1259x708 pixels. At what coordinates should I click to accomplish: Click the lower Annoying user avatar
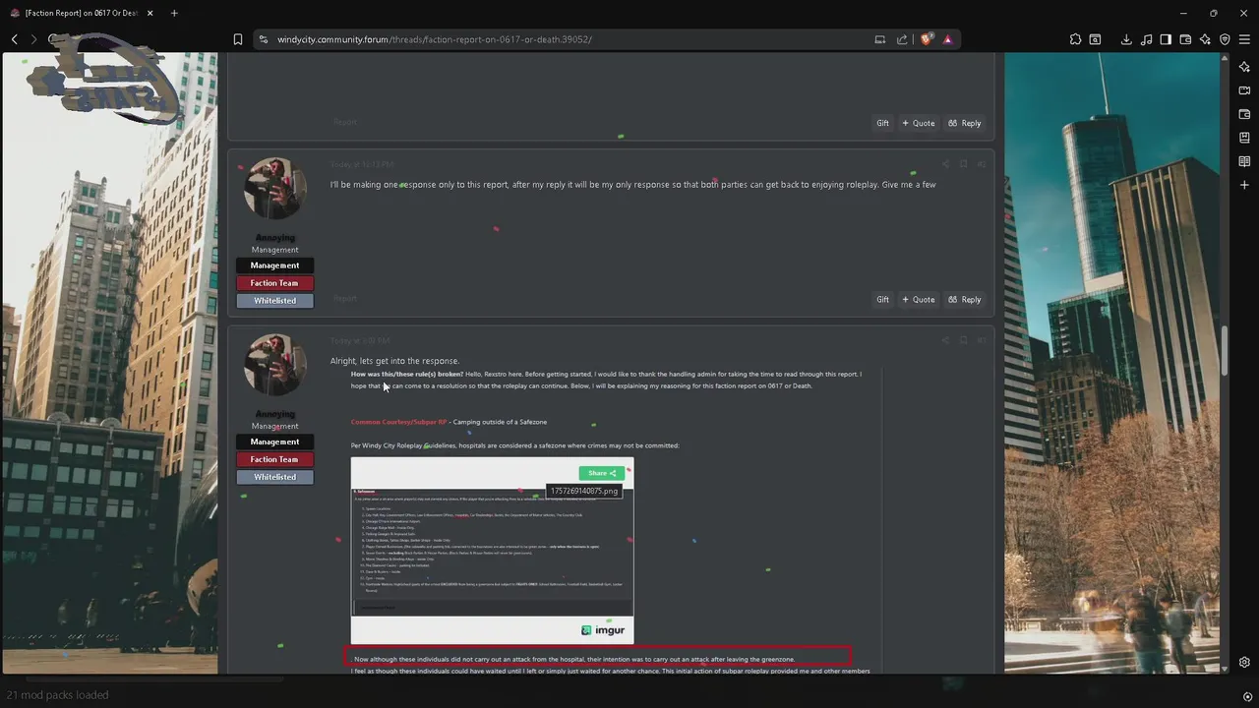pyautogui.click(x=274, y=365)
